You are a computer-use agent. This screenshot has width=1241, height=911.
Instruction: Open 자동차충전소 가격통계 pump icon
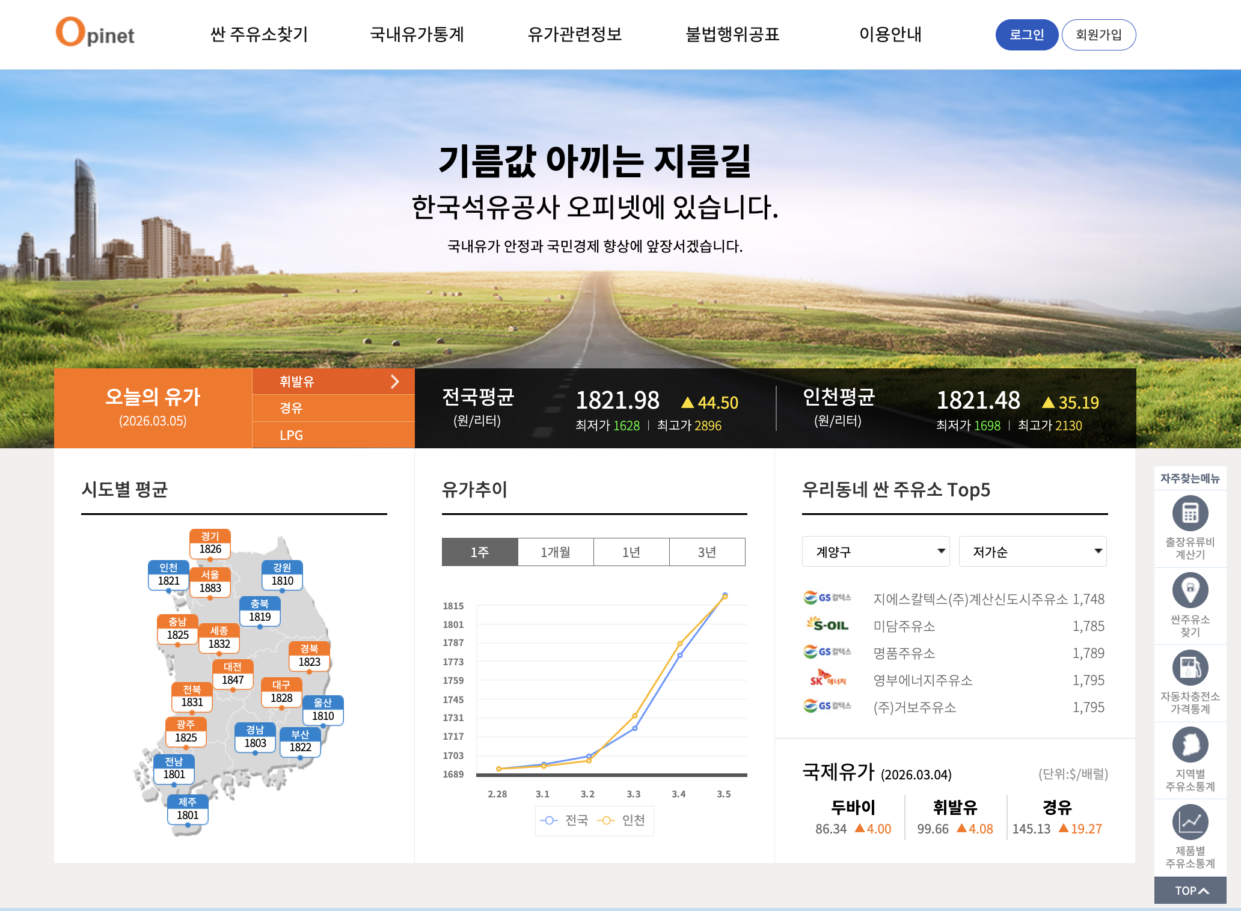[x=1190, y=668]
